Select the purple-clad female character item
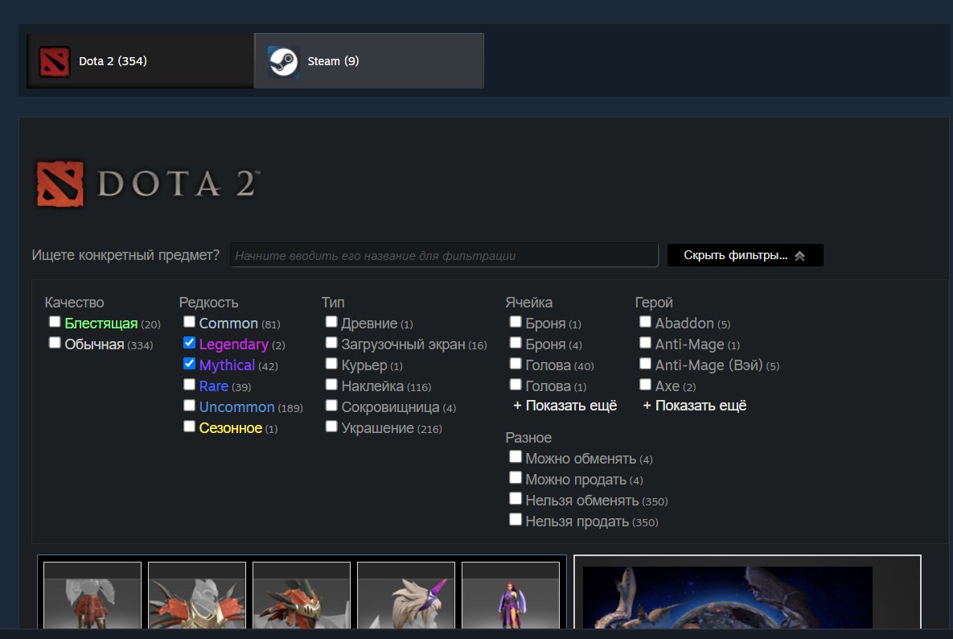 tap(511, 596)
